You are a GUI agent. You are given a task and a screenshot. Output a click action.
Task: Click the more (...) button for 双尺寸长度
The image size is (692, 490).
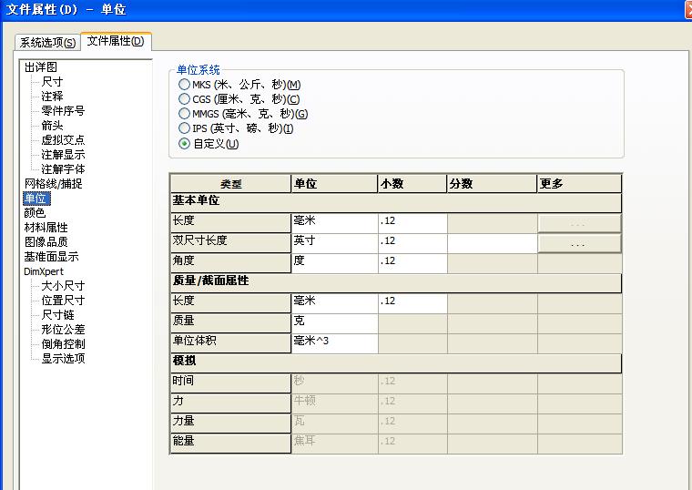579,244
